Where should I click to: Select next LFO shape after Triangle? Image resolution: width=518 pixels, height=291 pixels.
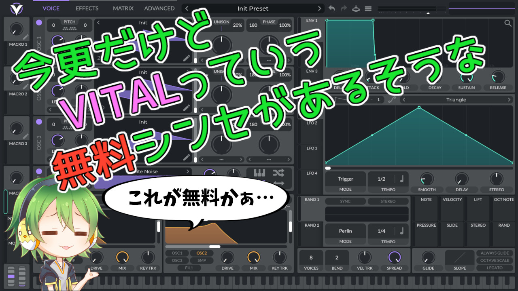pyautogui.click(x=509, y=99)
